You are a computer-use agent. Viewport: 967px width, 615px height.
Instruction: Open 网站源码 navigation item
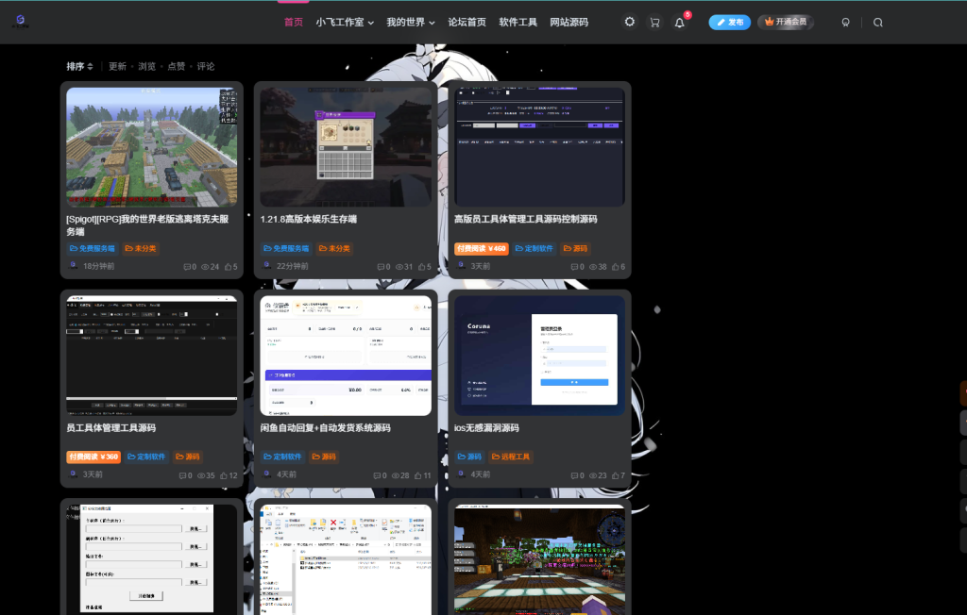569,23
